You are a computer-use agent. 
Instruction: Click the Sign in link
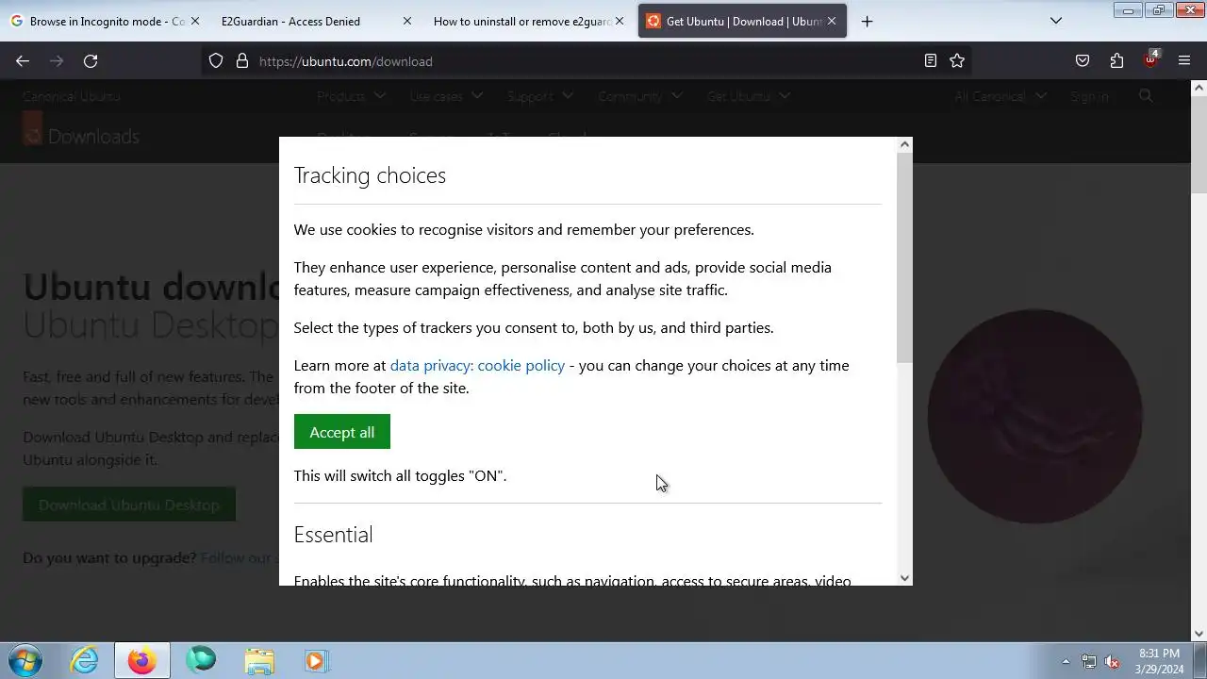[1089, 96]
